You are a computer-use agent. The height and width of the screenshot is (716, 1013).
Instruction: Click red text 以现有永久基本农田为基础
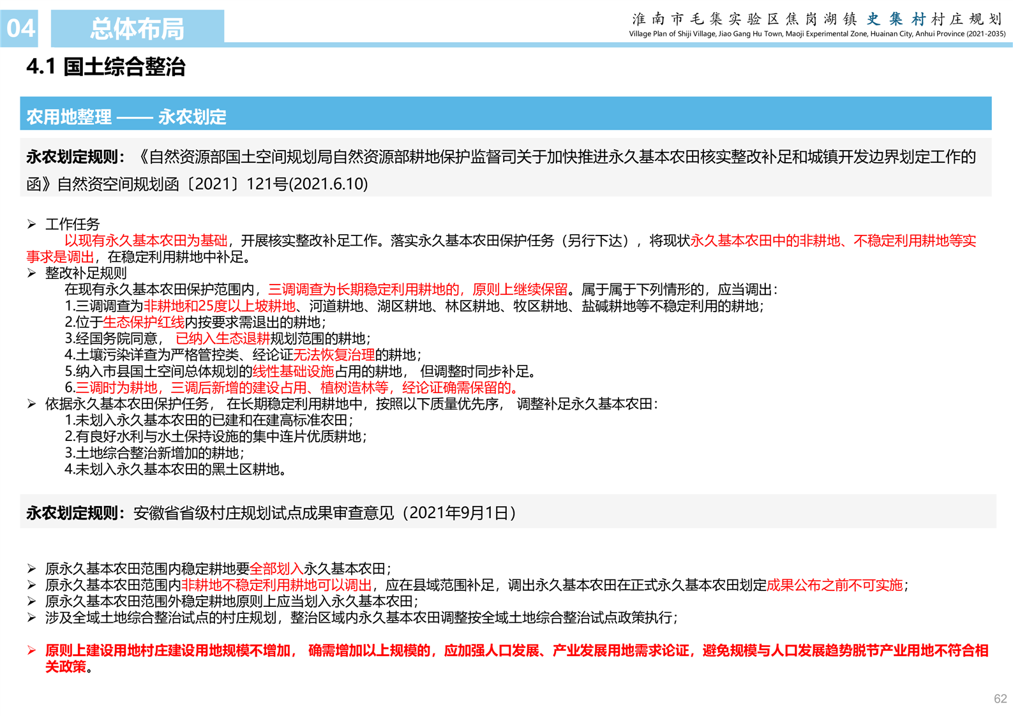(146, 241)
